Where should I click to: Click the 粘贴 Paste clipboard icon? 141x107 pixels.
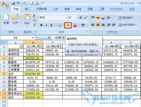27,17
